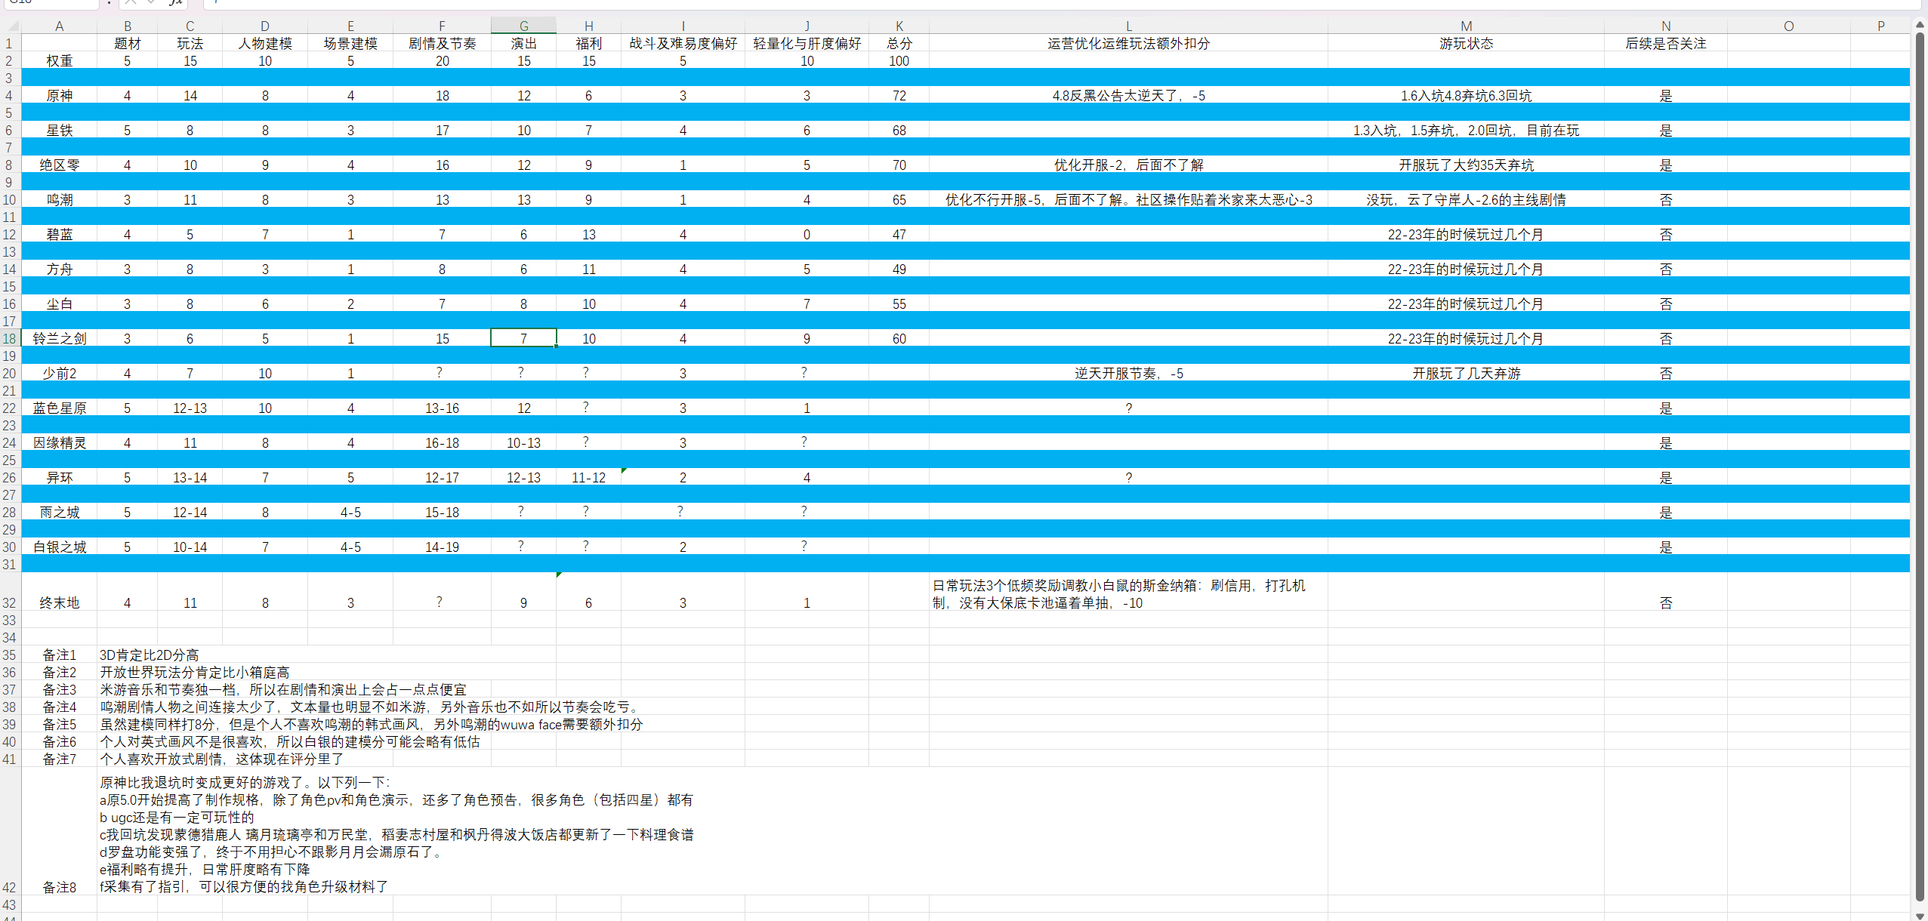The image size is (1928, 921).
Task: Select column G header
Action: pyautogui.click(x=523, y=26)
